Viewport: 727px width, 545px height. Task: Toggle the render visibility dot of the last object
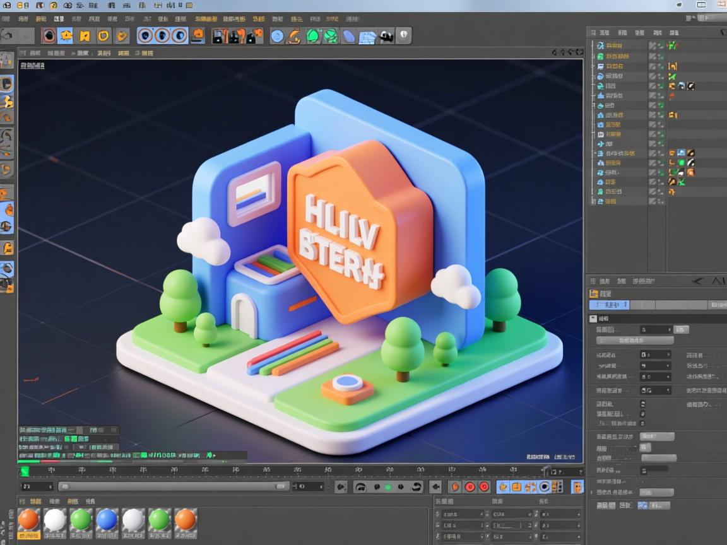pyautogui.click(x=661, y=201)
